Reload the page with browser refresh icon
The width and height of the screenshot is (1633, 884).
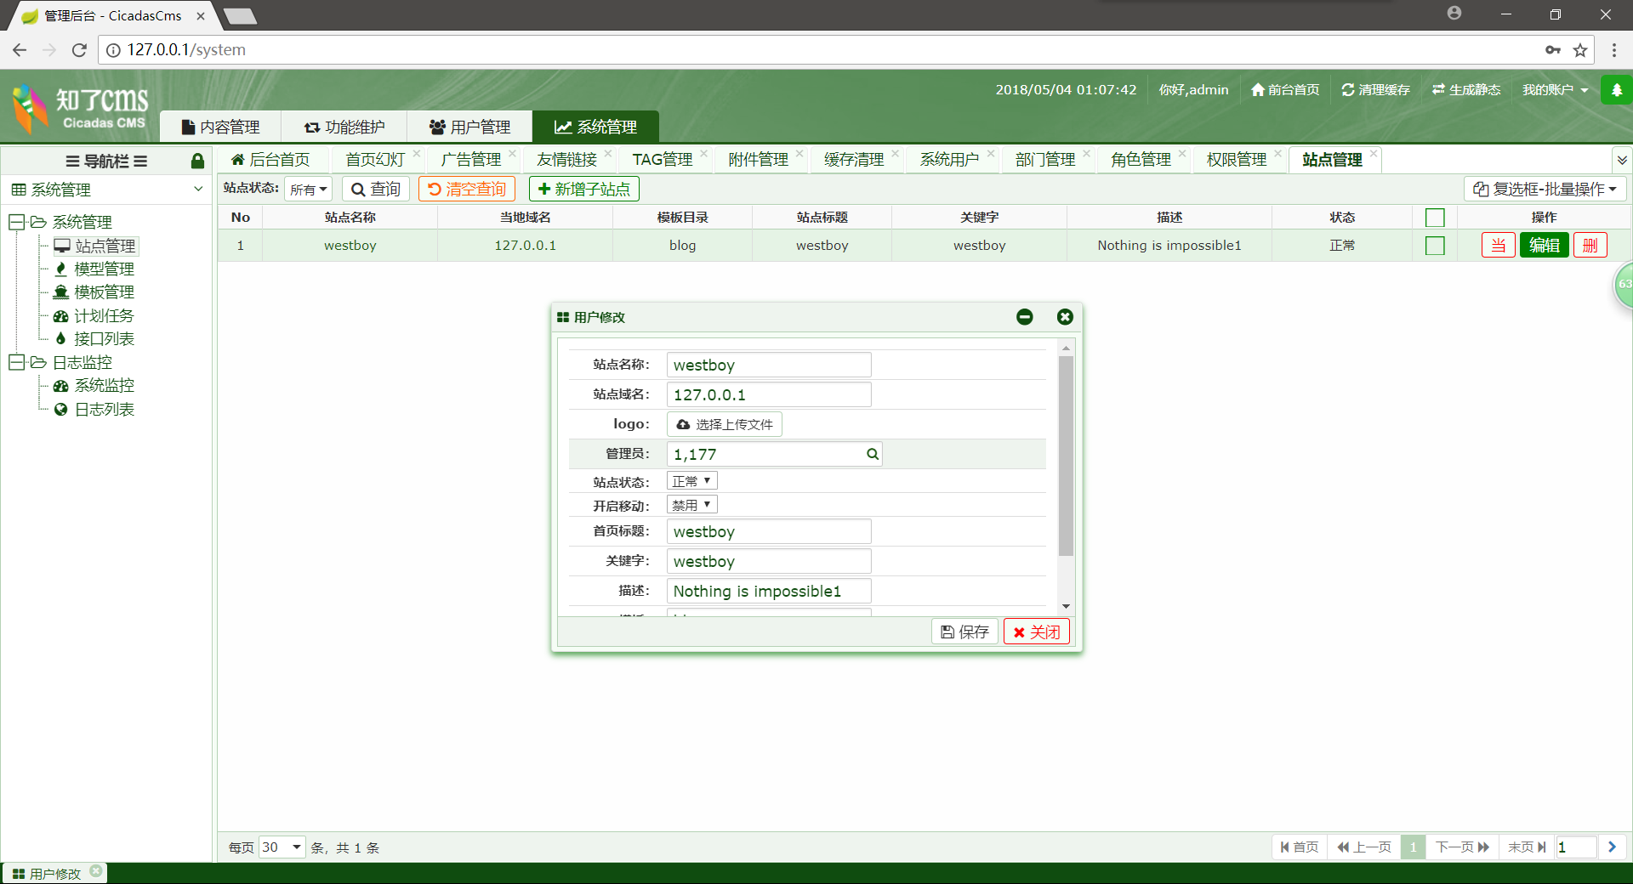(79, 50)
